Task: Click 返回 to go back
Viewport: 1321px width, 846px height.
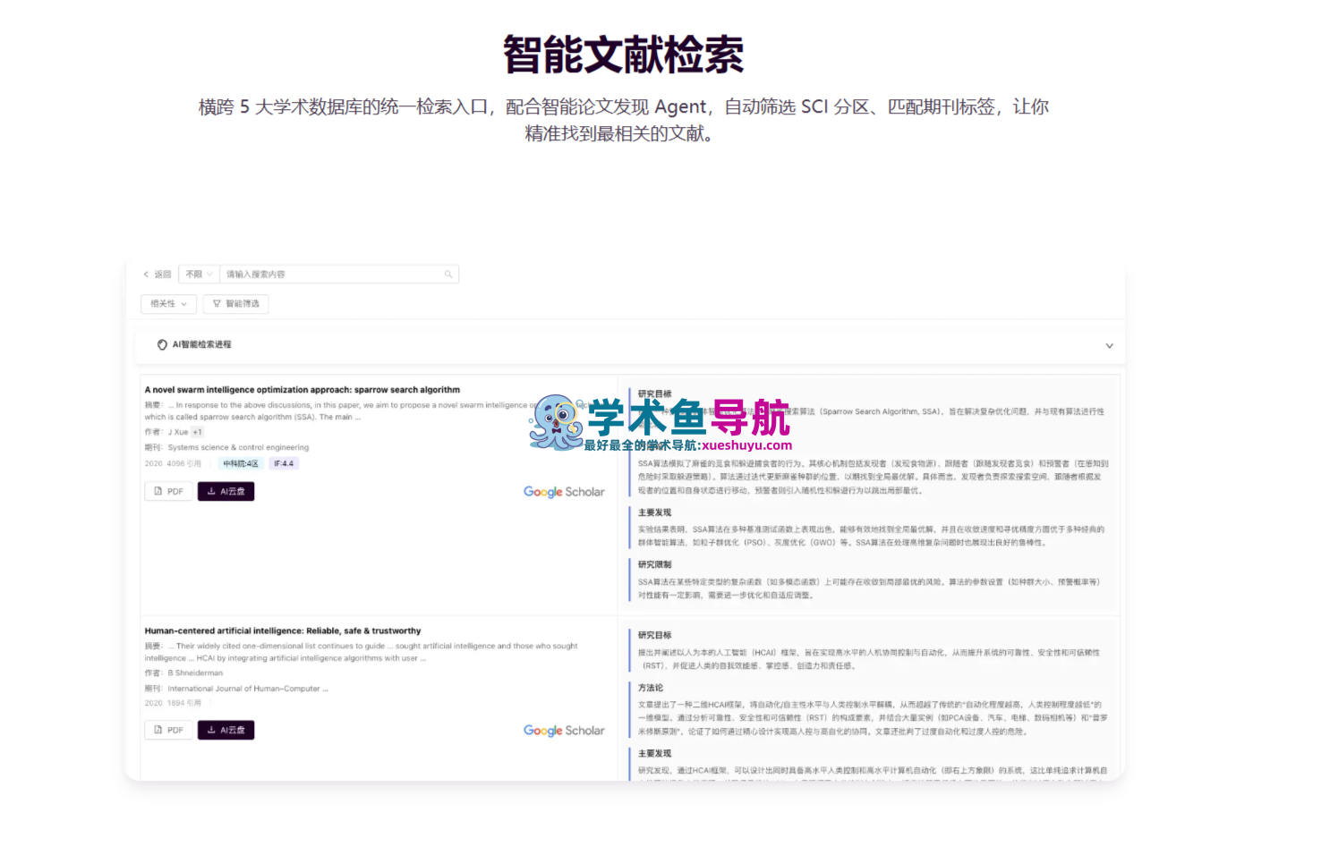Action: [159, 274]
